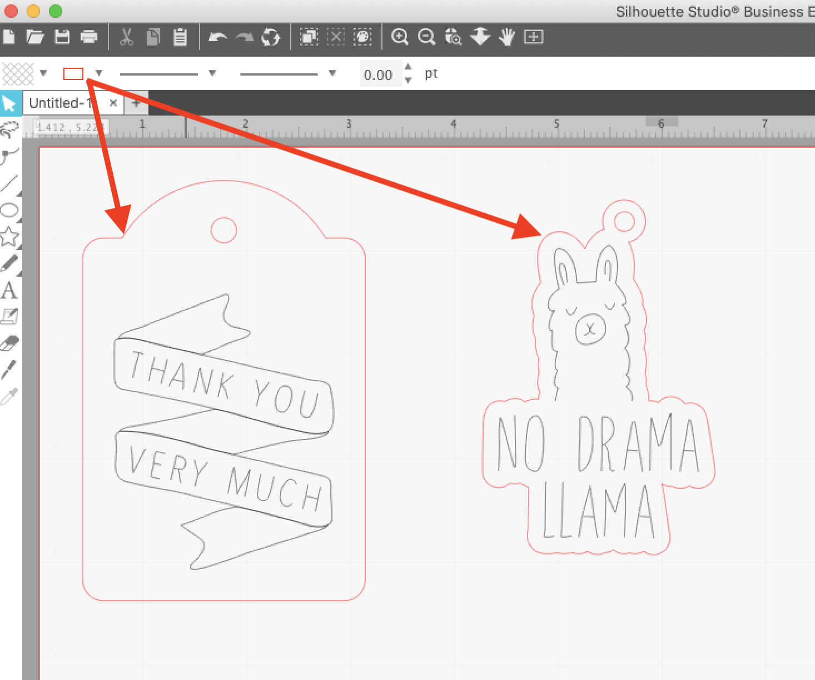815x680 pixels.
Task: Activate the Pan Using Hand tool
Action: click(506, 37)
